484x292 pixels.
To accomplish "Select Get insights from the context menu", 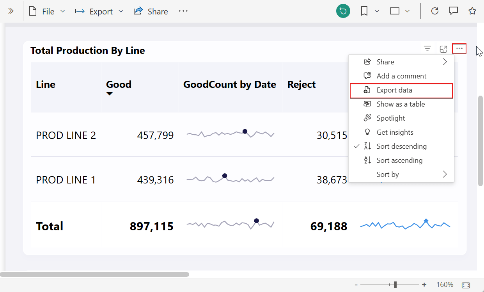I will [395, 132].
